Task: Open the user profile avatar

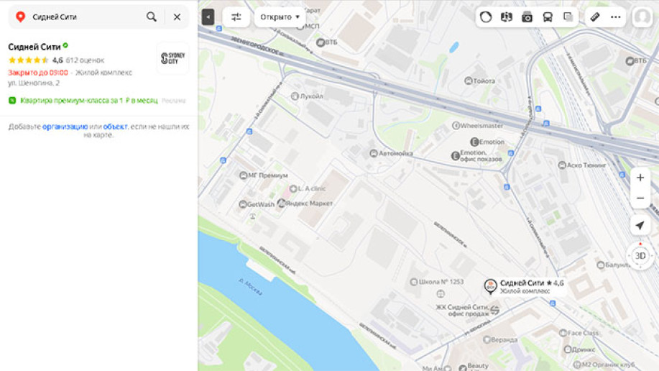Action: point(642,17)
